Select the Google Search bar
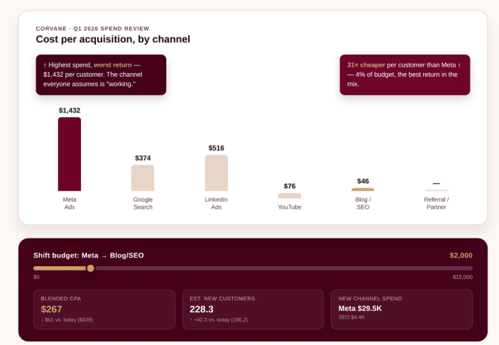The width and height of the screenshot is (499, 345). 143,178
